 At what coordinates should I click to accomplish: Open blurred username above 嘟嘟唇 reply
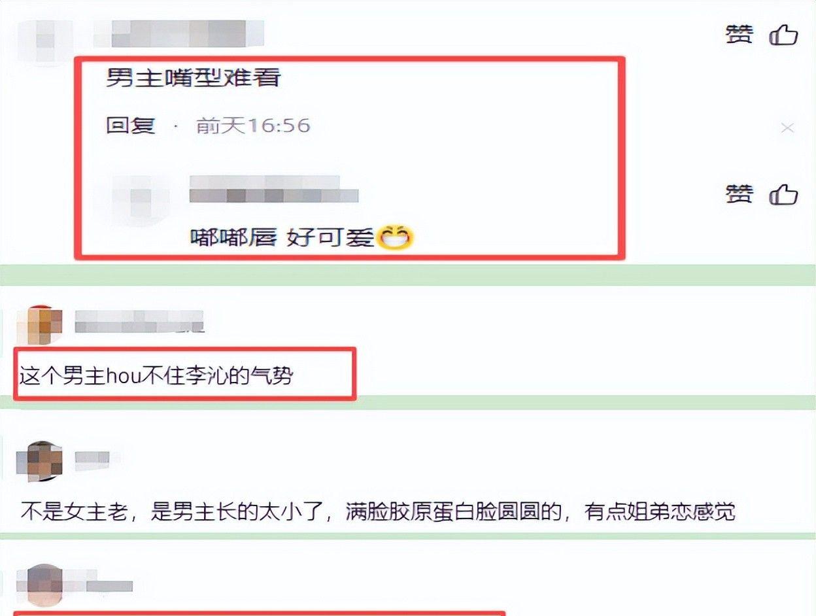[x=274, y=189]
